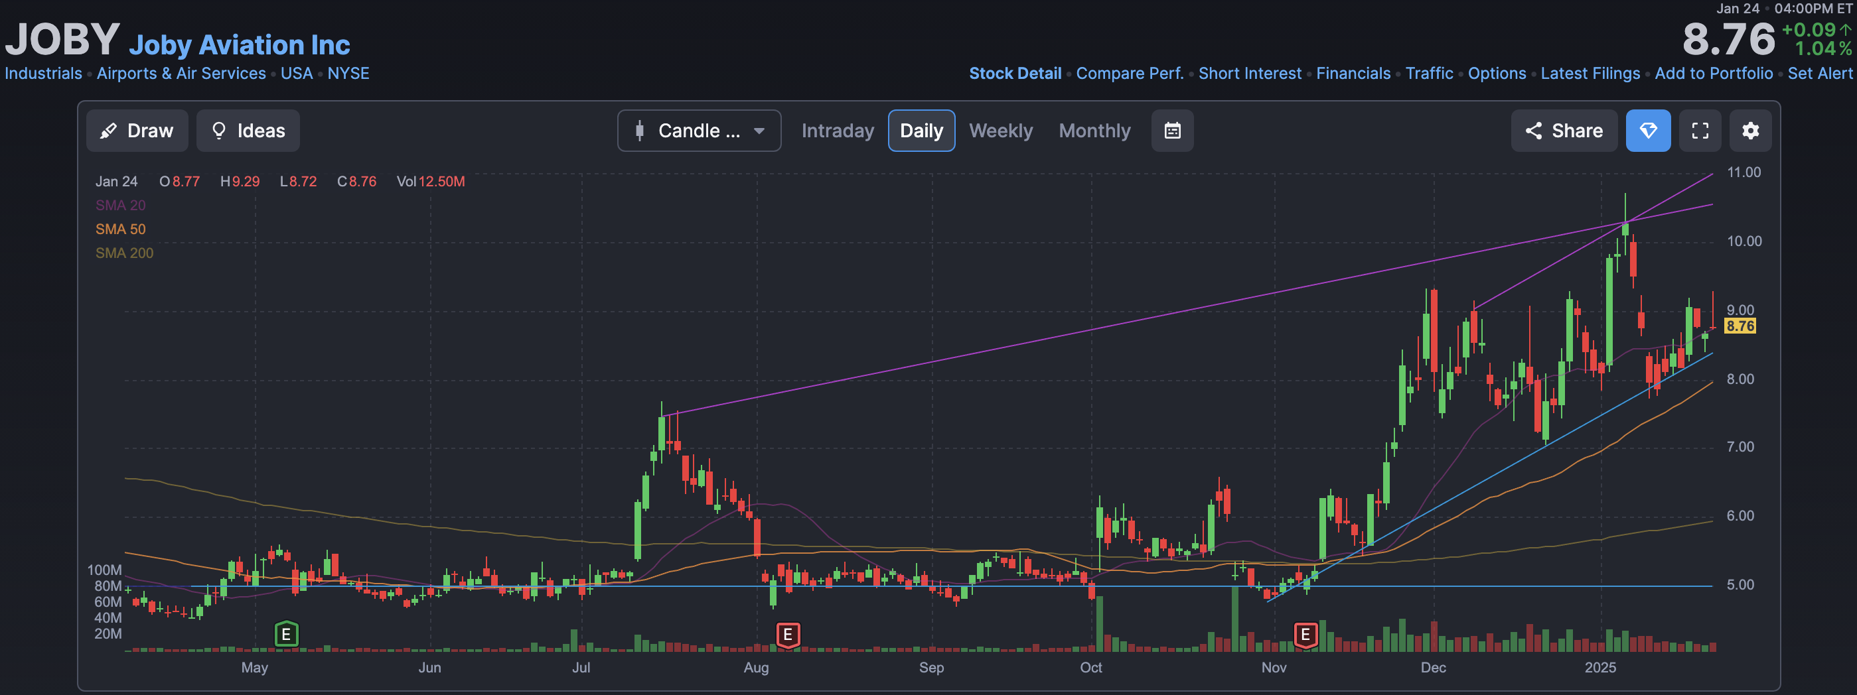
Task: Open Airports & Air Services industry link
Action: point(181,74)
